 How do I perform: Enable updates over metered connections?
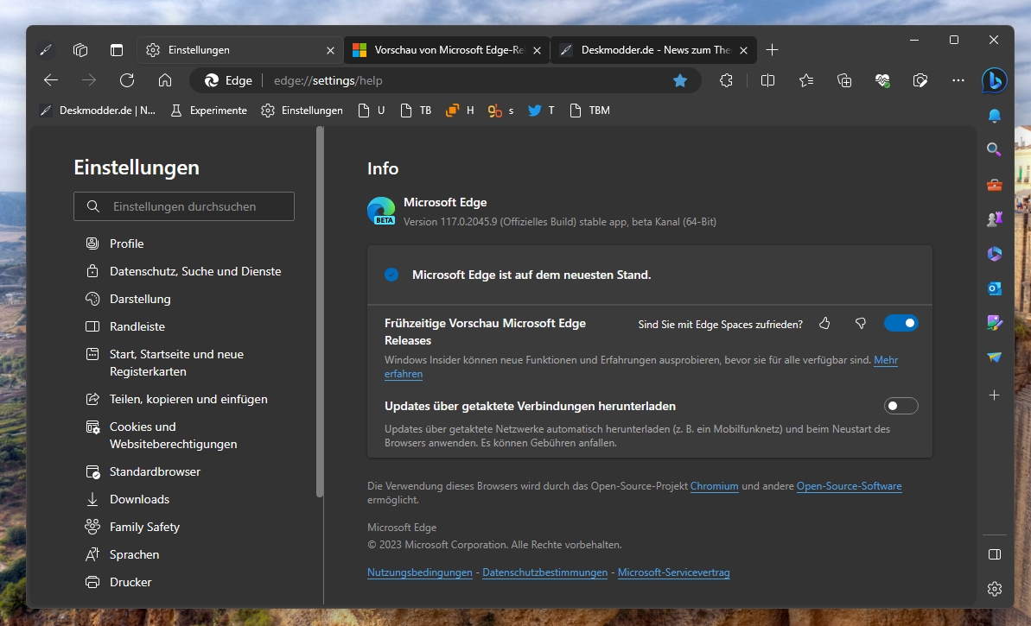(x=901, y=406)
